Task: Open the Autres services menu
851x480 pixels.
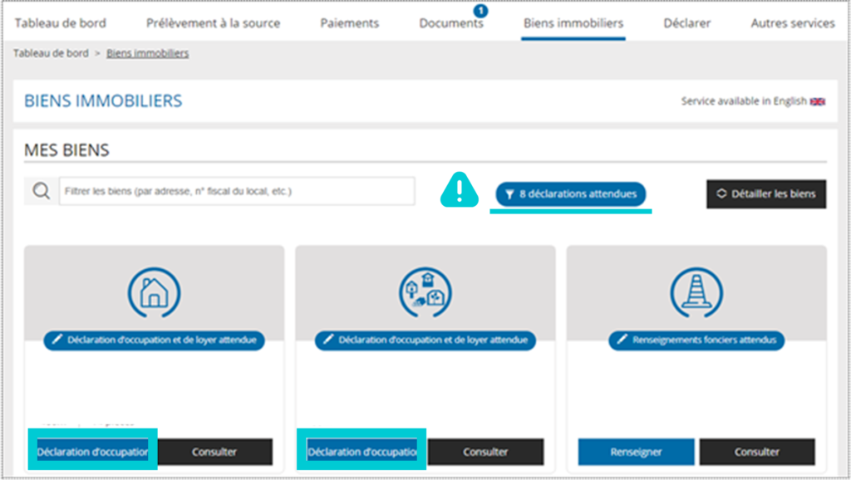Action: pos(793,23)
